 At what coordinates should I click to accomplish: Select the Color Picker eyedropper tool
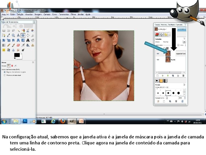click(x=9, y=35)
